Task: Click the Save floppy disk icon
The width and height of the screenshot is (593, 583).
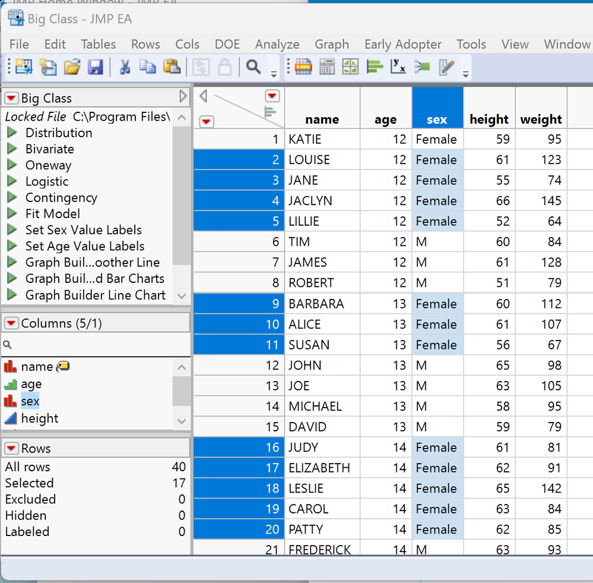Action: [x=96, y=67]
